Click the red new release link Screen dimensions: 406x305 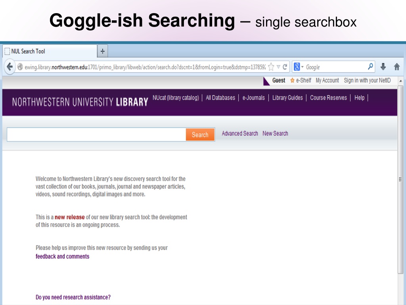click(x=70, y=217)
